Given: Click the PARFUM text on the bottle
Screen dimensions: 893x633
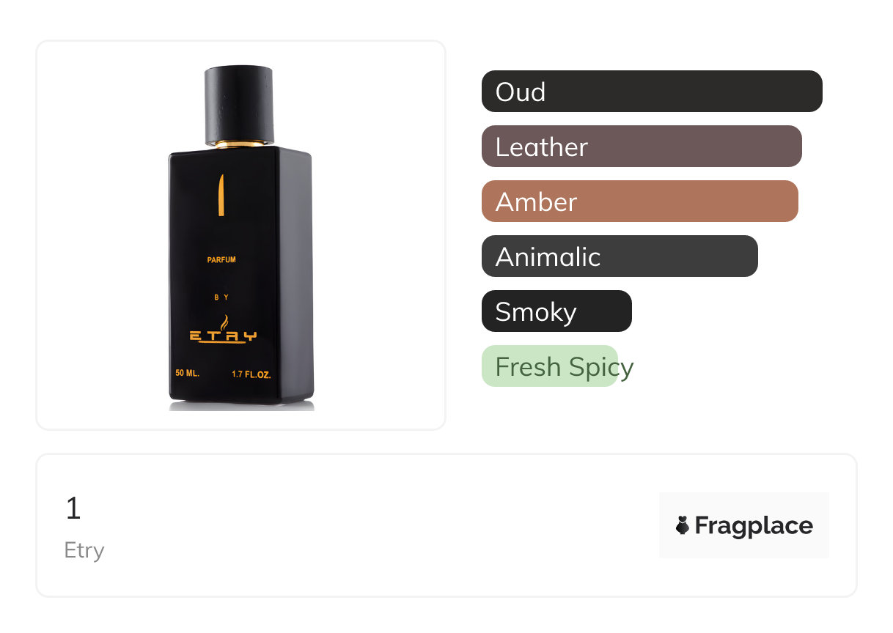Looking at the screenshot, I should point(221,260).
